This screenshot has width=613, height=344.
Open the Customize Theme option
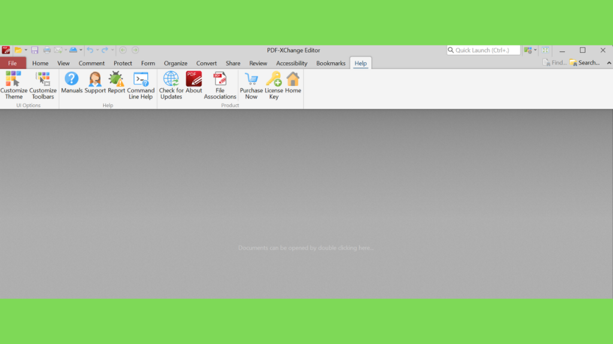click(14, 85)
